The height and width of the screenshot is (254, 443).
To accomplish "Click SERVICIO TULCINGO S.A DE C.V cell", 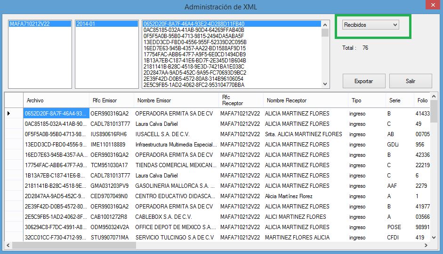I will pos(176,238).
